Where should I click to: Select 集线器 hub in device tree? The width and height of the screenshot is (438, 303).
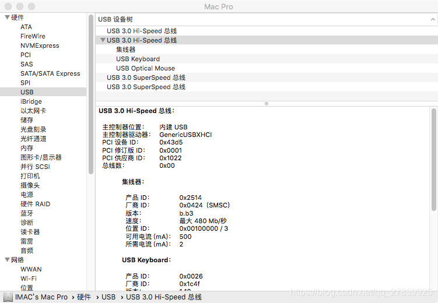pyautogui.click(x=267, y=50)
